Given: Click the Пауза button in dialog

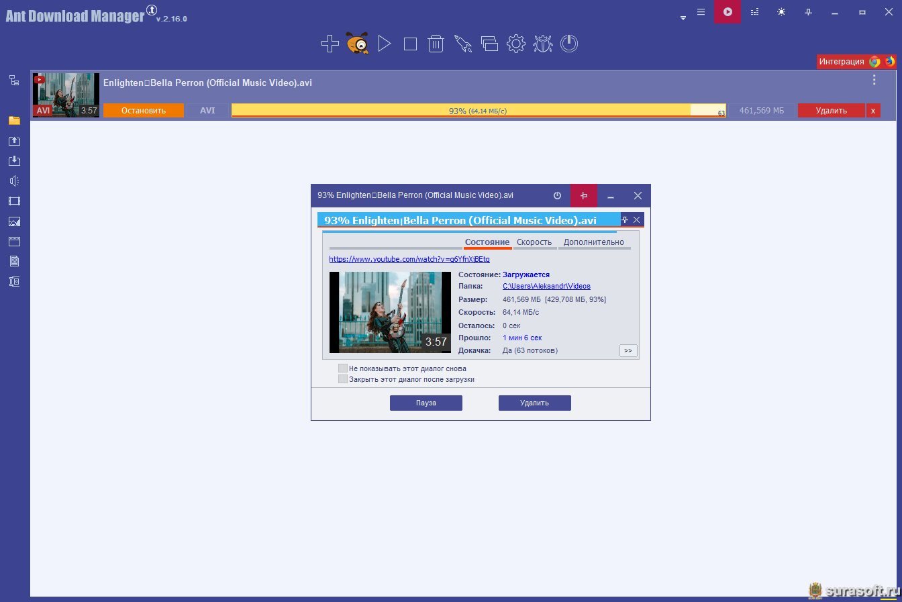Looking at the screenshot, I should click(x=426, y=403).
